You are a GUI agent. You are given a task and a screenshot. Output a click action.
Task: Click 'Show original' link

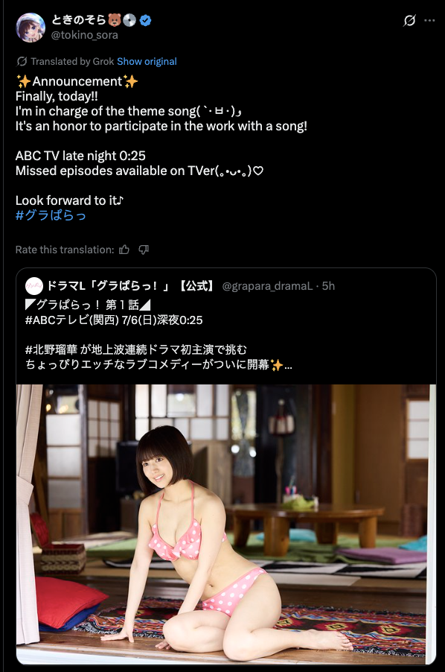(147, 61)
